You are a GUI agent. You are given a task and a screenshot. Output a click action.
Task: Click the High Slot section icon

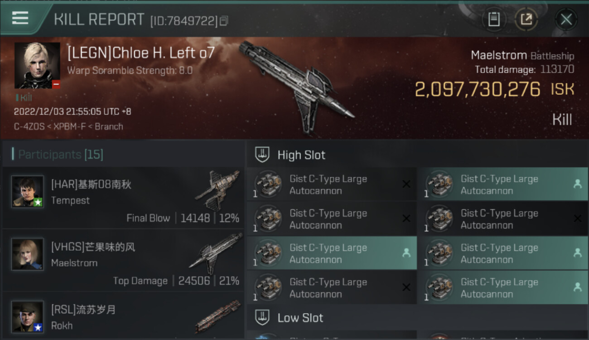263,155
